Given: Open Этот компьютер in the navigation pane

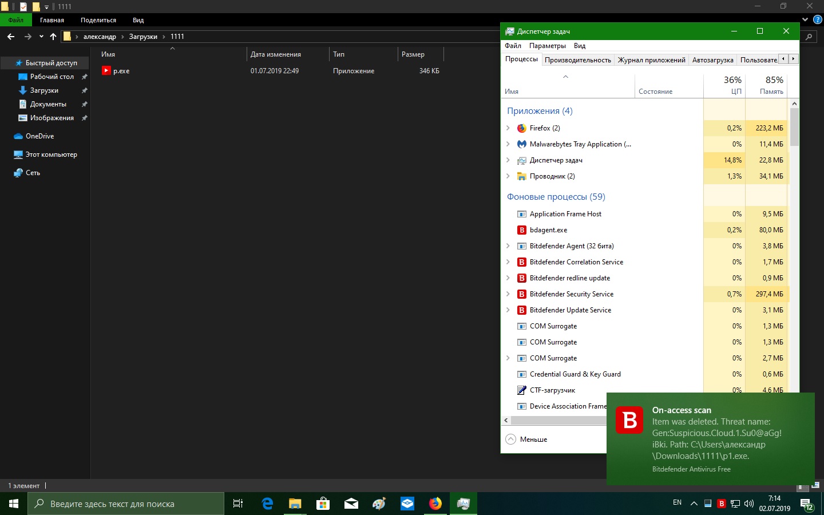Looking at the screenshot, I should (x=51, y=154).
